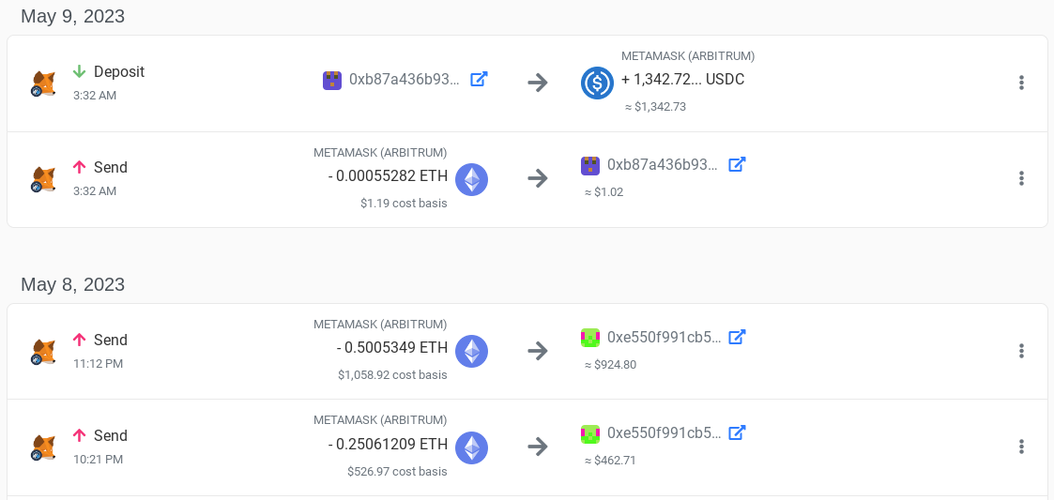The image size is (1054, 500).
Task: Click the USDC coin icon in Deposit row
Action: (598, 83)
